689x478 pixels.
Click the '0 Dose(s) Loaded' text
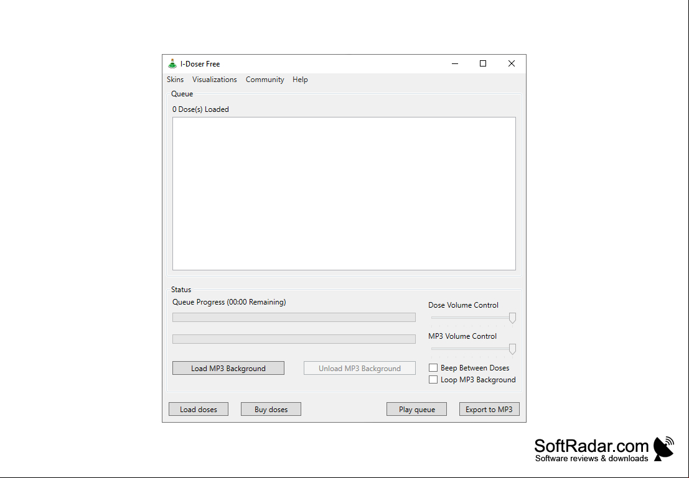[200, 109]
